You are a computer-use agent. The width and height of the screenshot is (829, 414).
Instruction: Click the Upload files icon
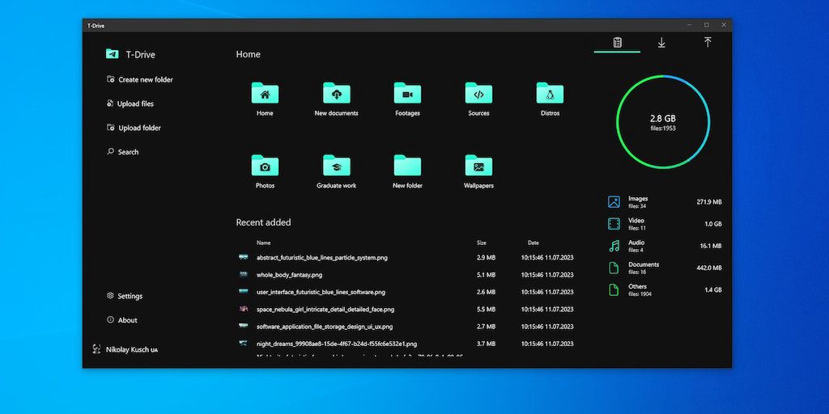110,103
